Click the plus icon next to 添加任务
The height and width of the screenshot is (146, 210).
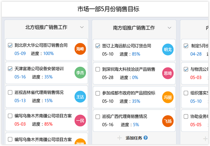pos(120,138)
